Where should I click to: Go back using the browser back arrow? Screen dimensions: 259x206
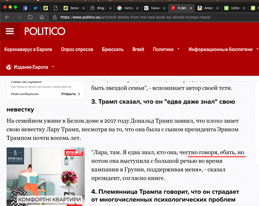7,17
